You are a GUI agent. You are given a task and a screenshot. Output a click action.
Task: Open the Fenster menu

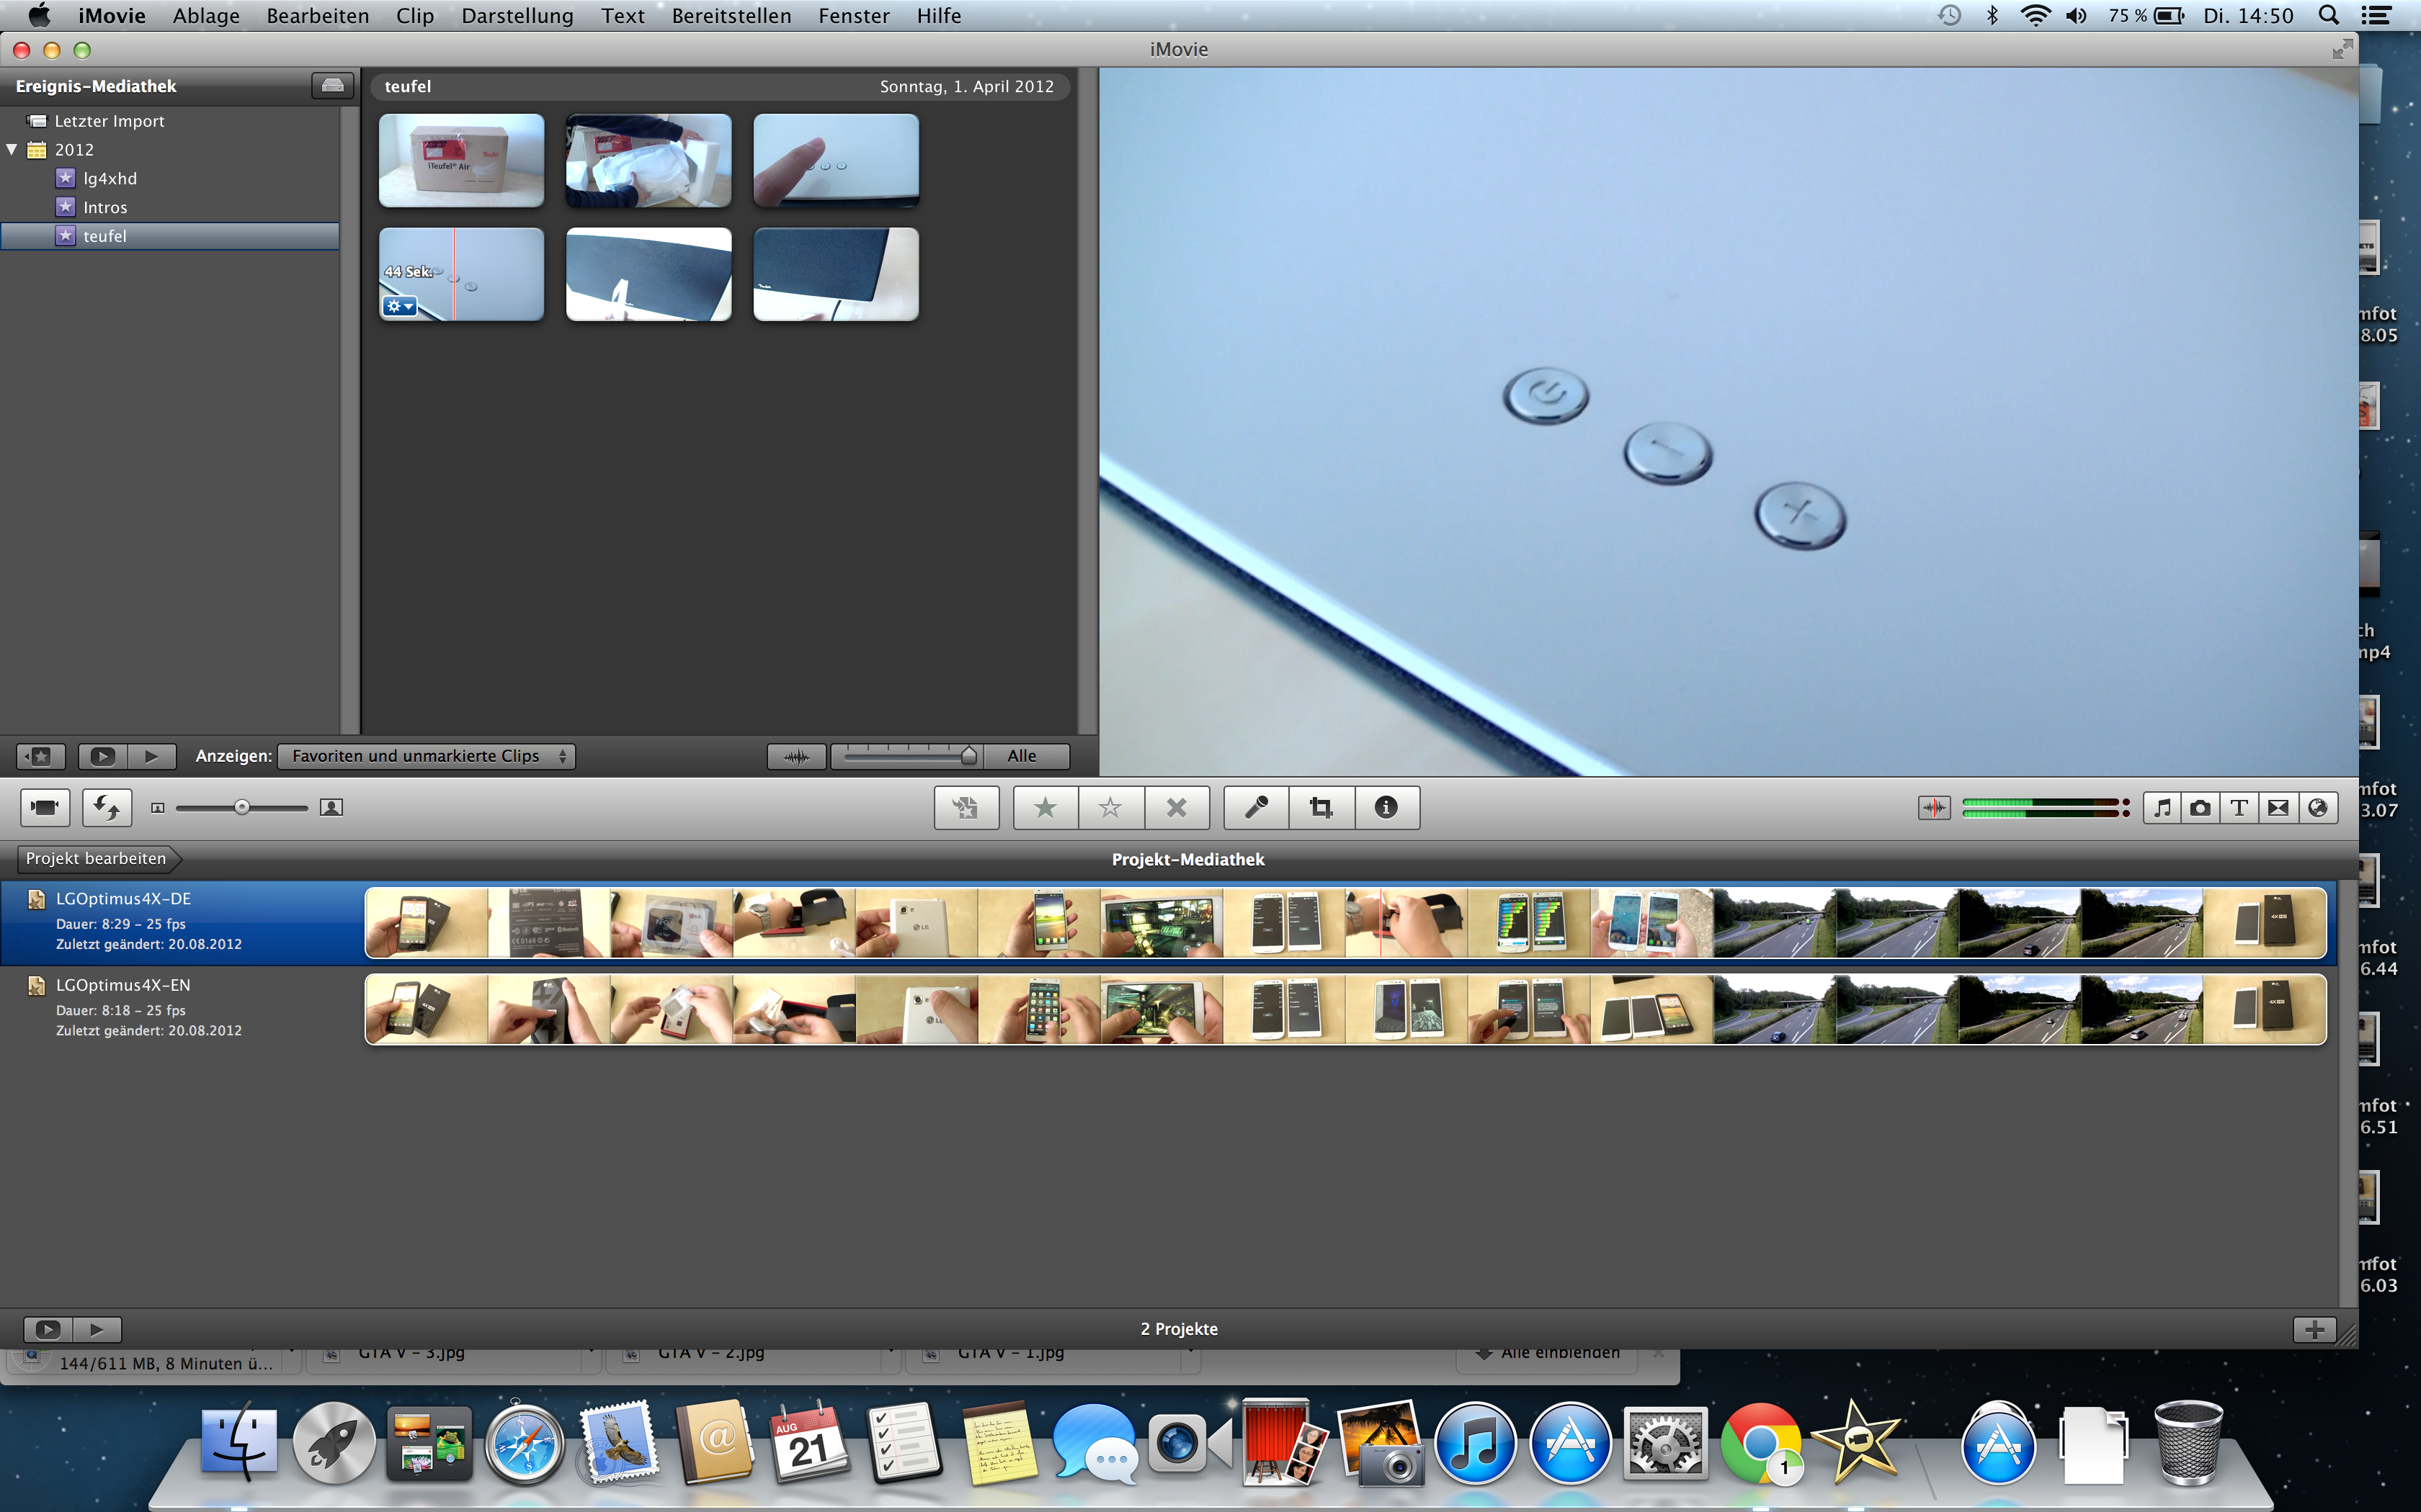coord(853,16)
